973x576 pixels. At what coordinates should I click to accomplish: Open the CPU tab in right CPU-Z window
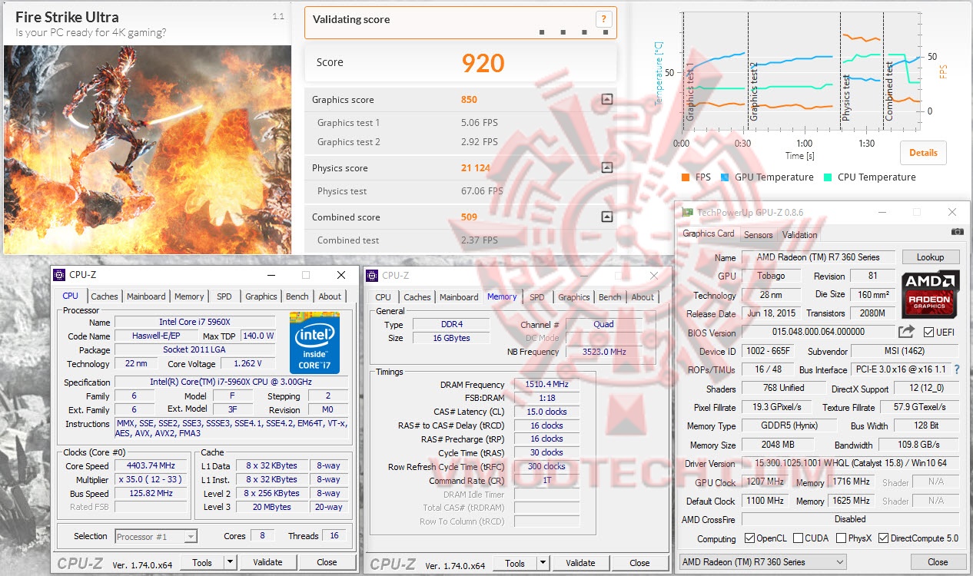[x=383, y=297]
